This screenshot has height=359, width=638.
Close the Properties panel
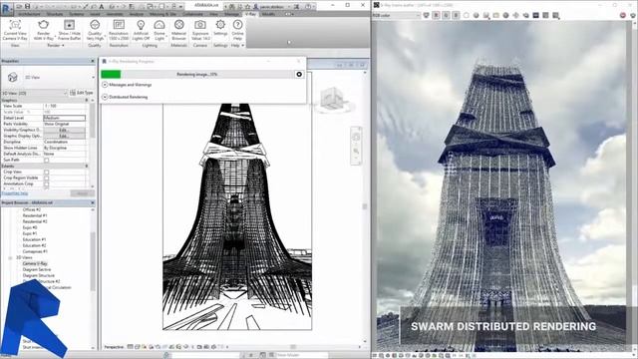tap(93, 61)
